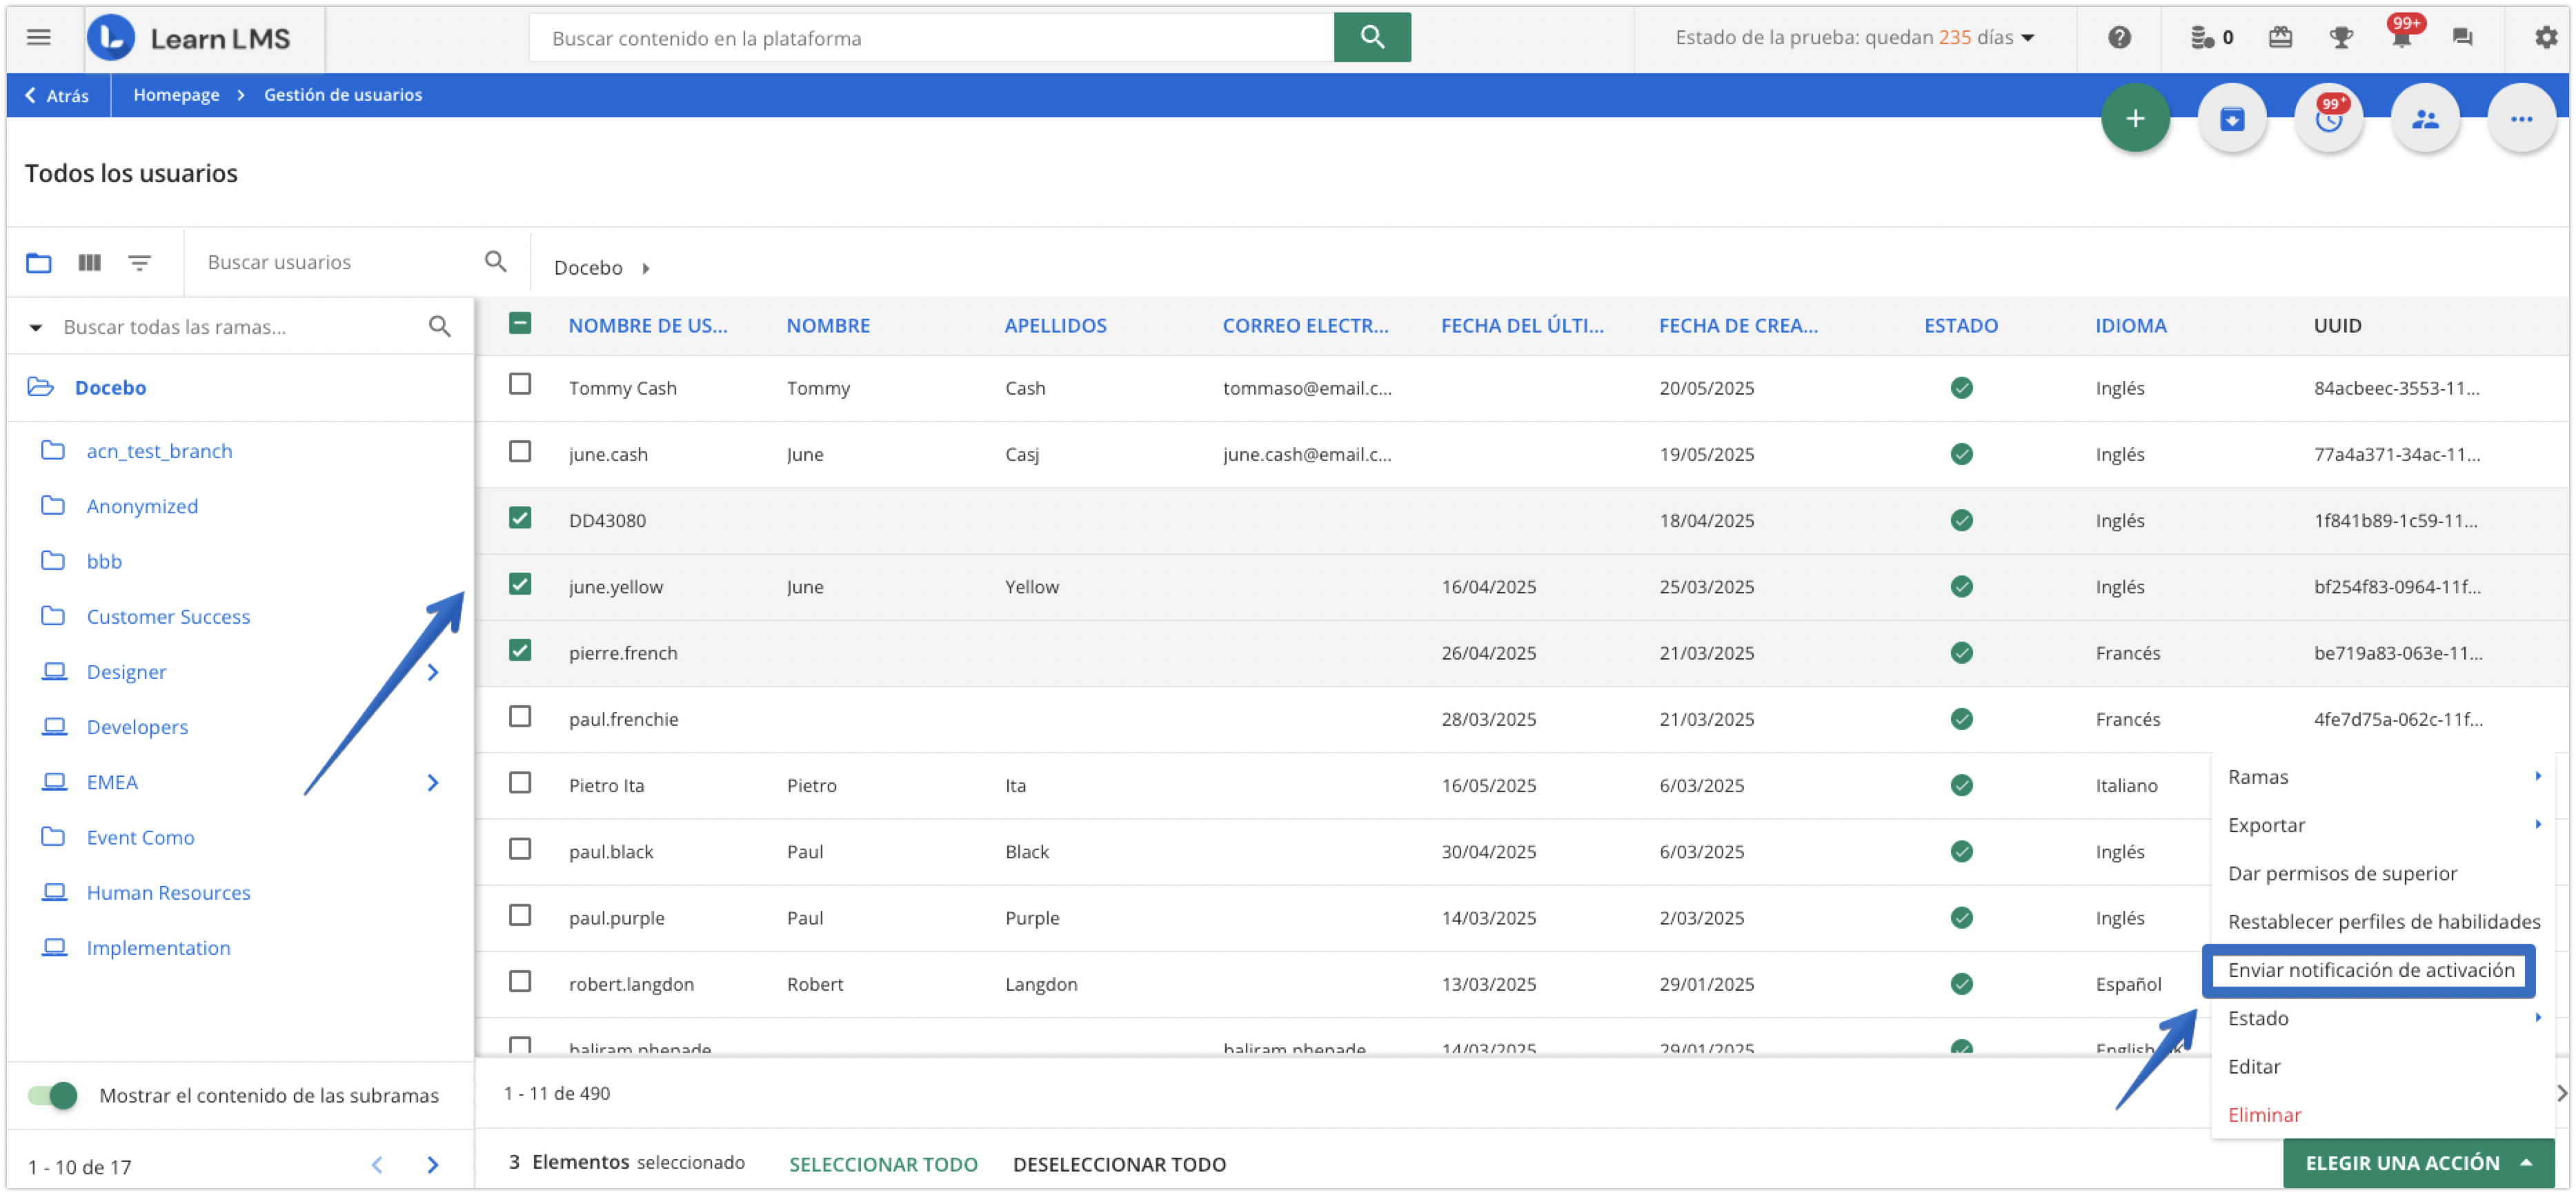Sort by the Estado column header
This screenshot has width=2576, height=1195.
click(x=1960, y=325)
